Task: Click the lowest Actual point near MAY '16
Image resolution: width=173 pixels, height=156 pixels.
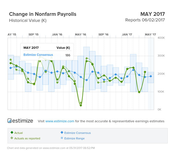Action: (x=81, y=105)
